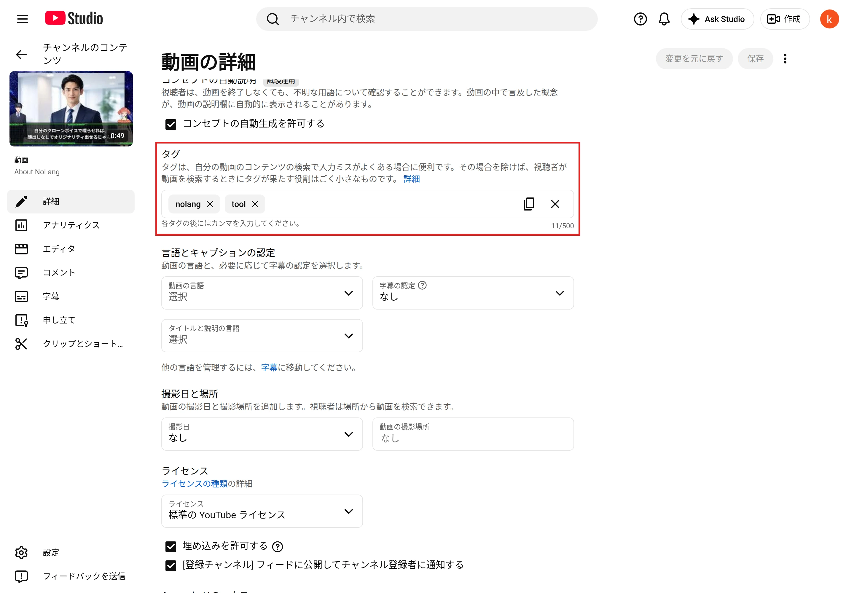Open 申し立て in the sidebar

(x=71, y=320)
